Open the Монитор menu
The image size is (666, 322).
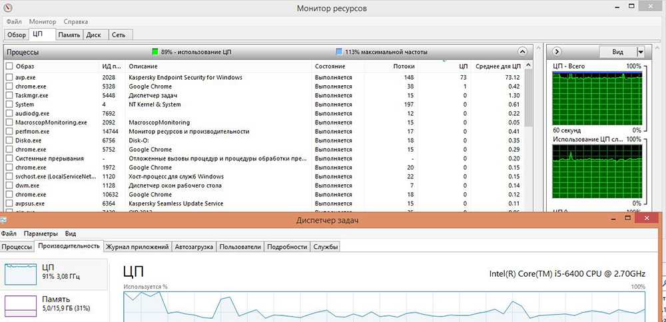tap(43, 21)
